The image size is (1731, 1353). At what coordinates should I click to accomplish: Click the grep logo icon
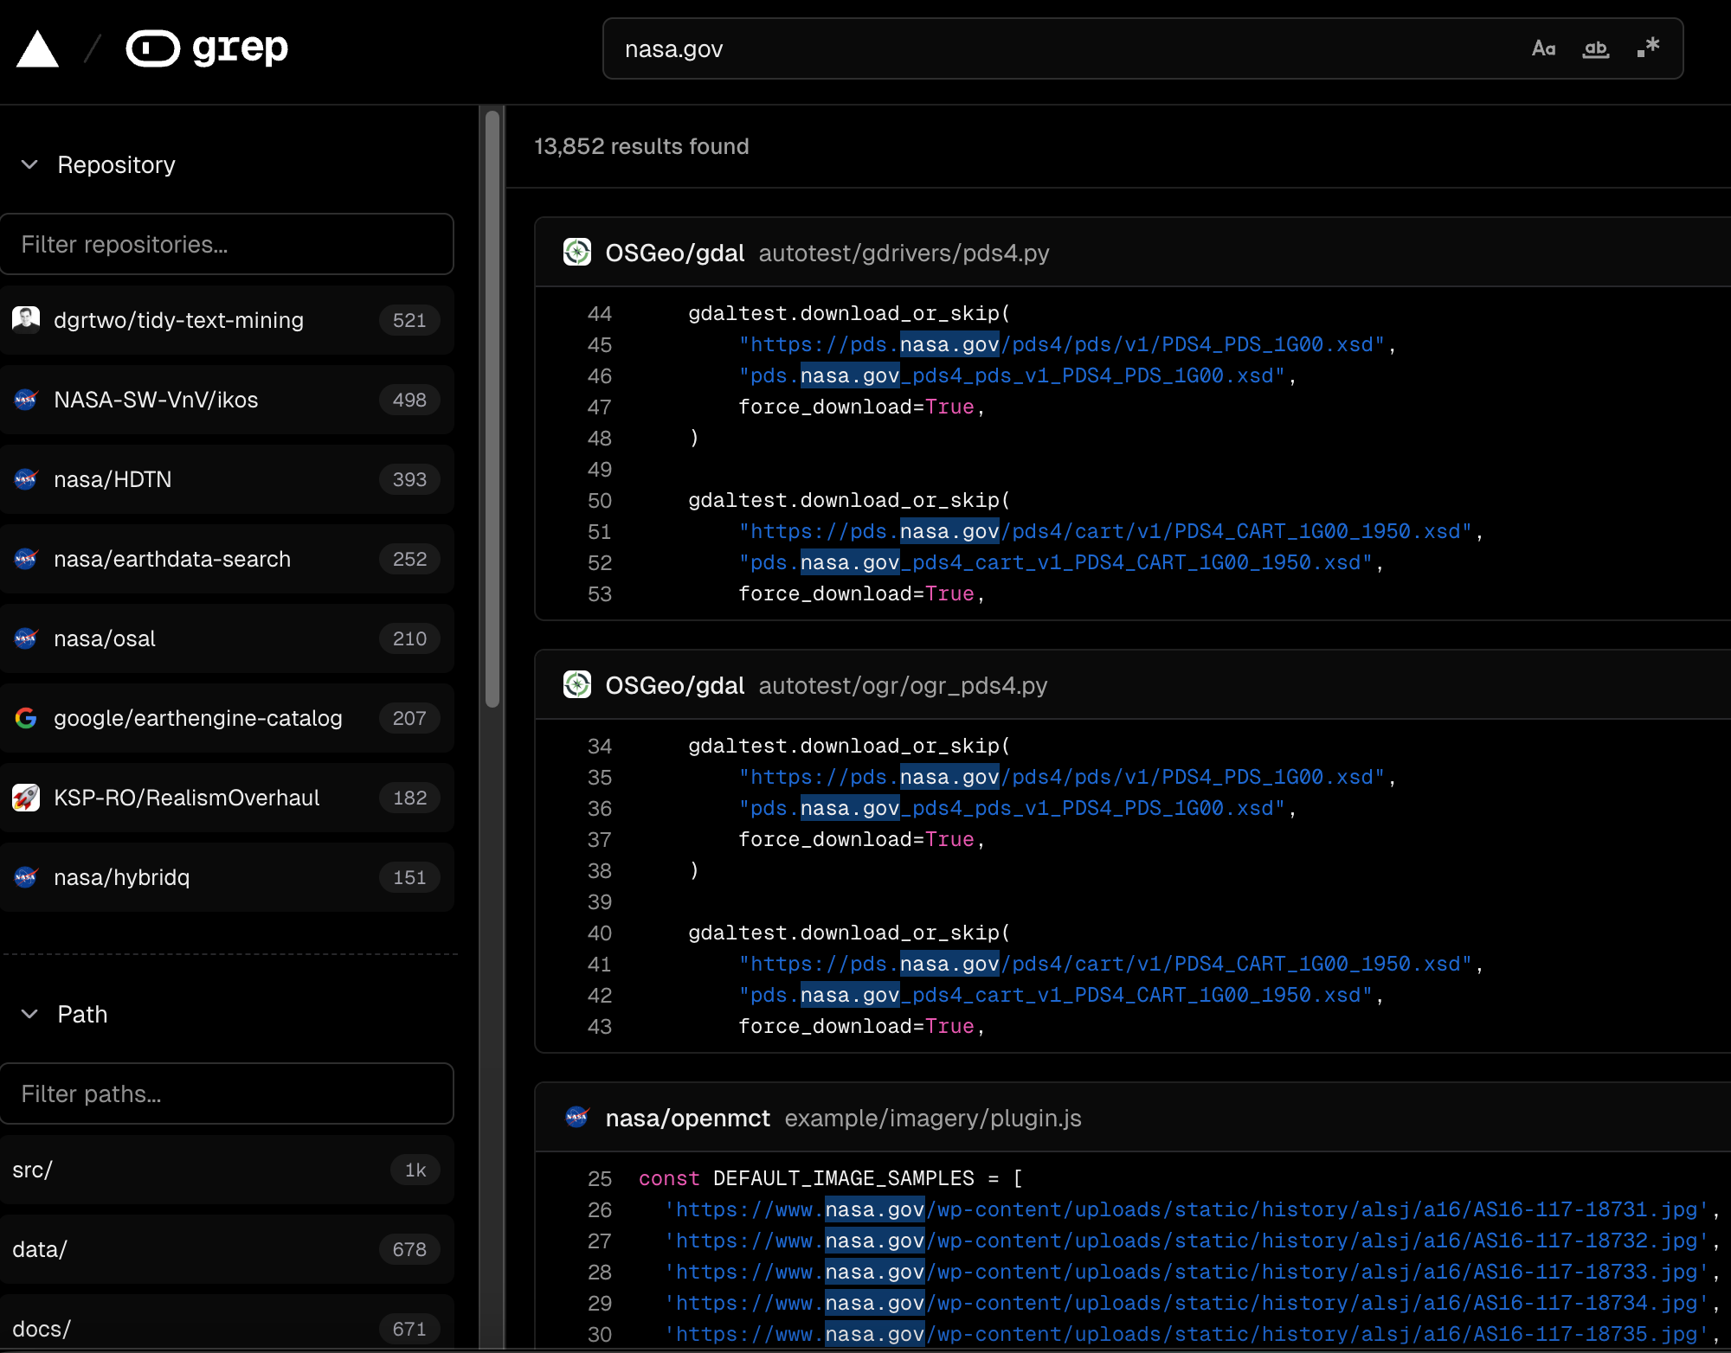[152, 48]
